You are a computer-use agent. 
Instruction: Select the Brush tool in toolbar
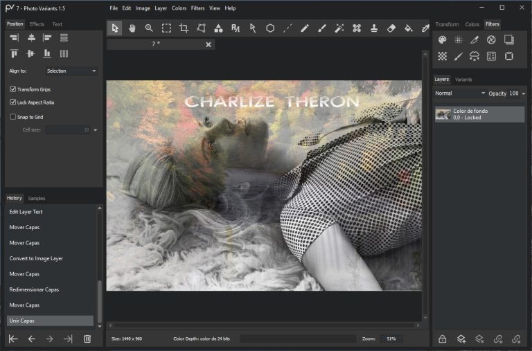coord(322,28)
